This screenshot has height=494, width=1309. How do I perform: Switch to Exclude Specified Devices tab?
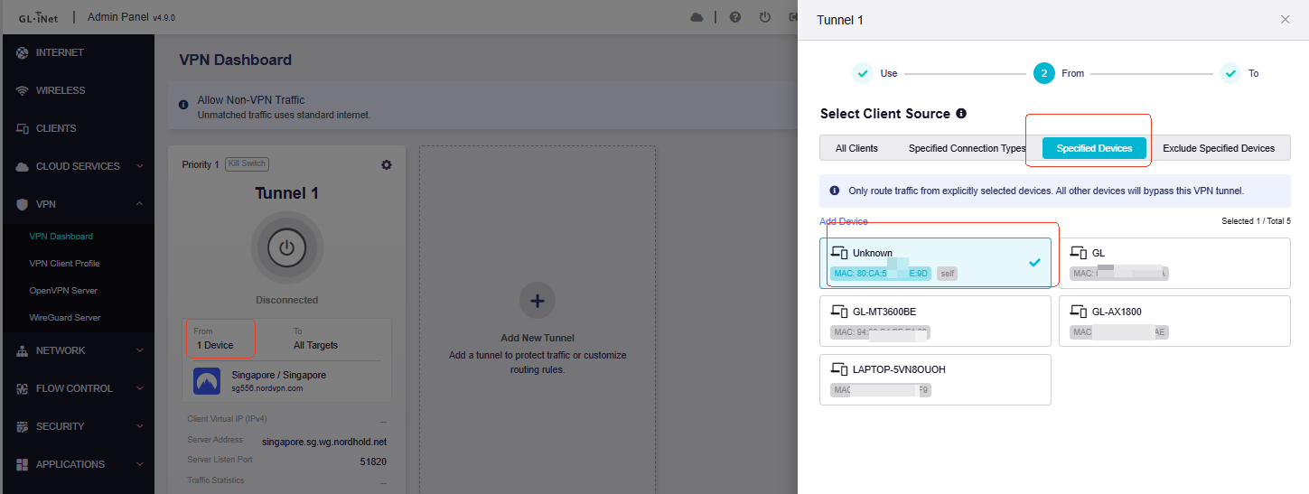(x=1219, y=148)
